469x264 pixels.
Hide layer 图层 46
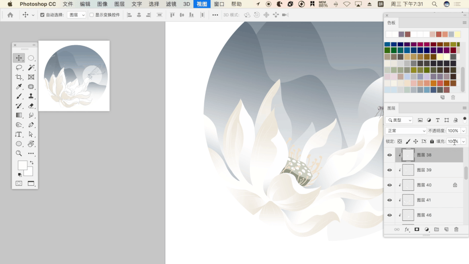pyautogui.click(x=389, y=215)
